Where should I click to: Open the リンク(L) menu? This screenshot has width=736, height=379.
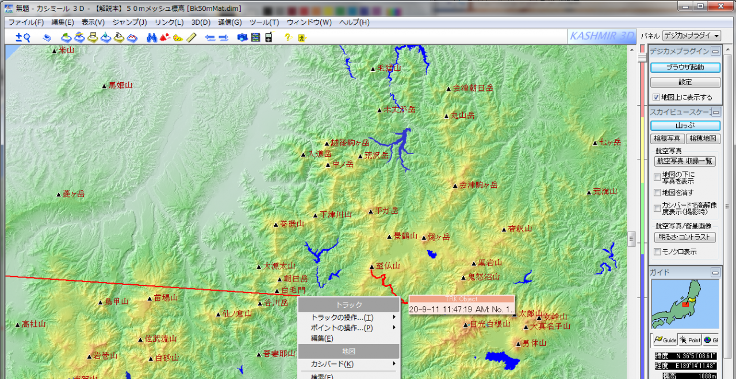click(x=169, y=22)
